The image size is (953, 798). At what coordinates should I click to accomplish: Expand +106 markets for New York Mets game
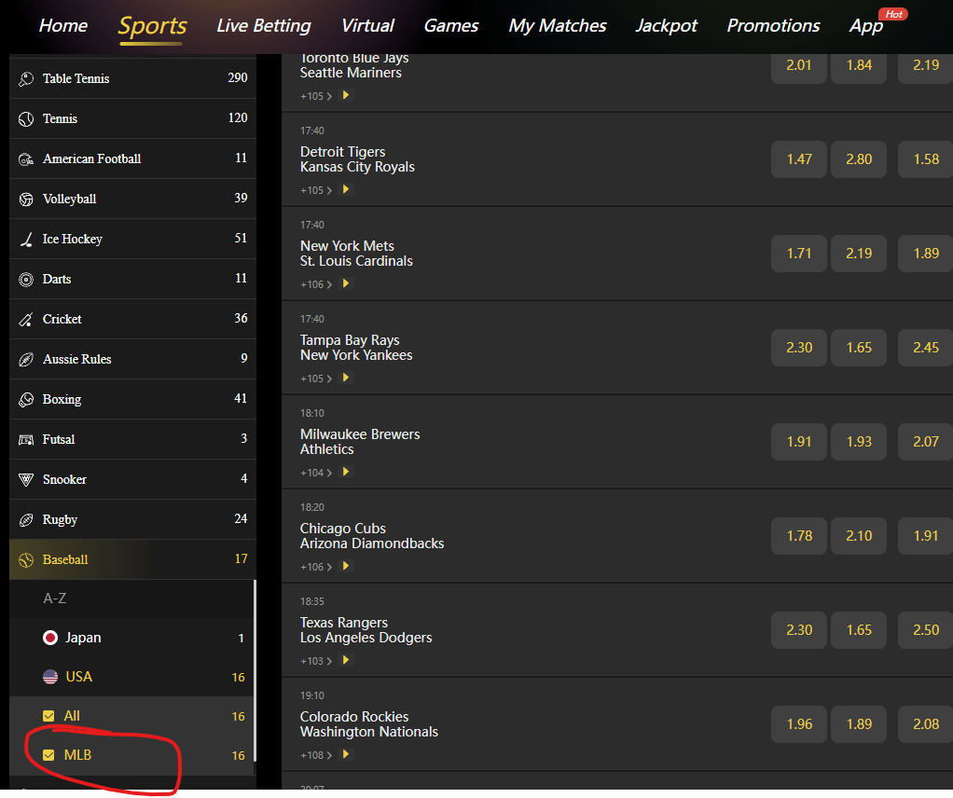(x=316, y=284)
